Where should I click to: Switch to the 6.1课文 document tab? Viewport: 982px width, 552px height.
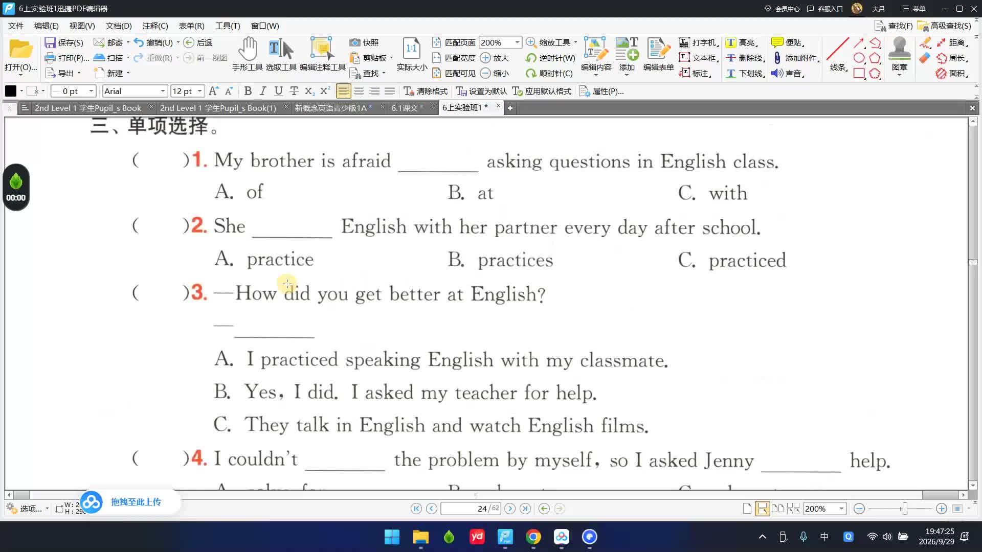pyautogui.click(x=404, y=108)
